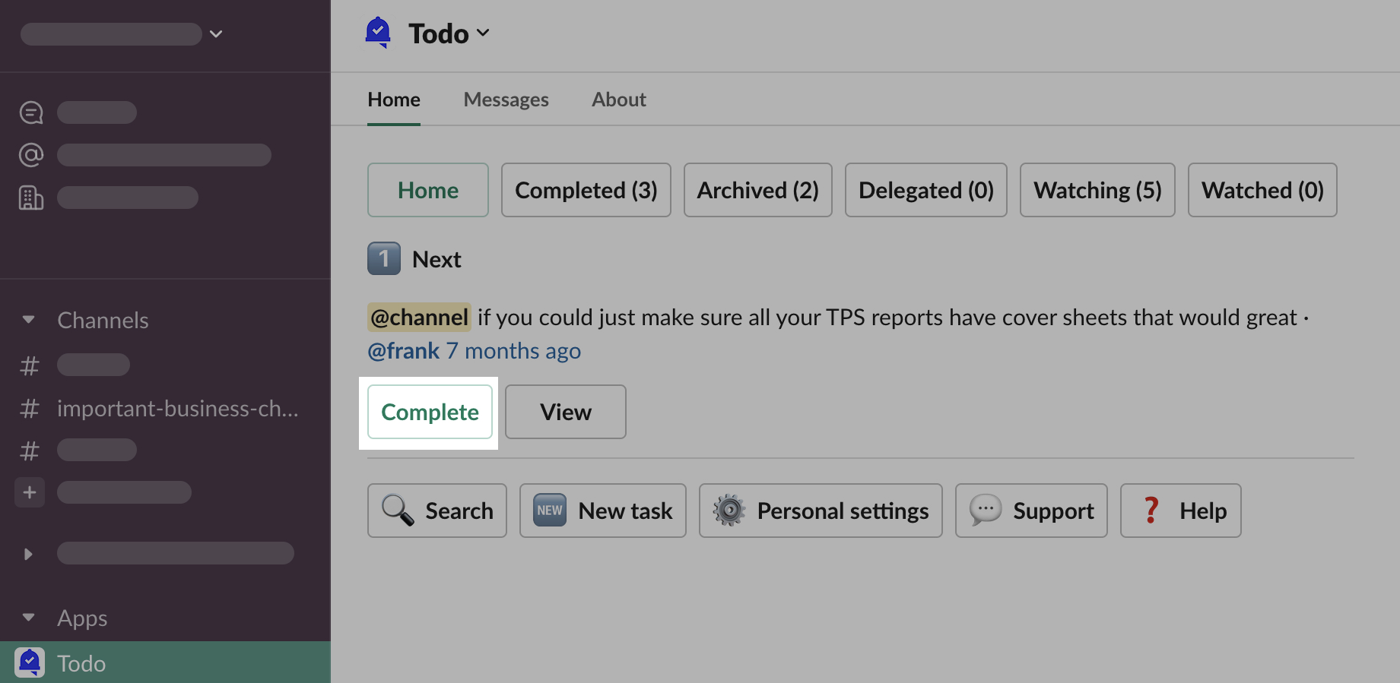Click the mentions @ icon in sidebar

(x=31, y=155)
